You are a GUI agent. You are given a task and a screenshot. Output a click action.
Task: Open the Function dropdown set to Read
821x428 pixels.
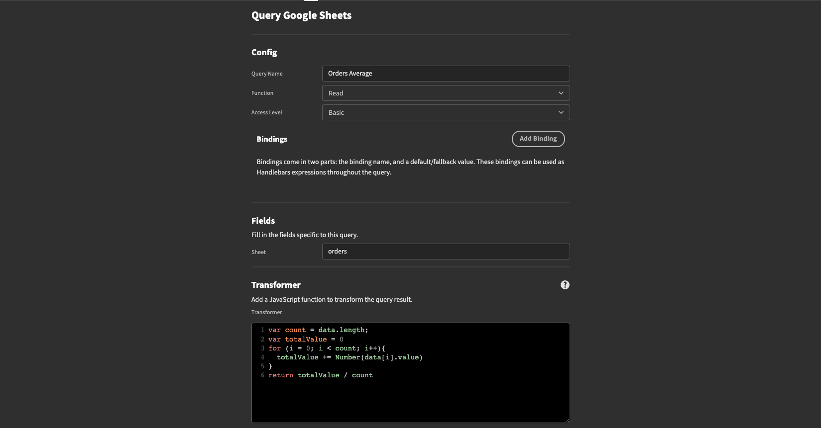446,93
